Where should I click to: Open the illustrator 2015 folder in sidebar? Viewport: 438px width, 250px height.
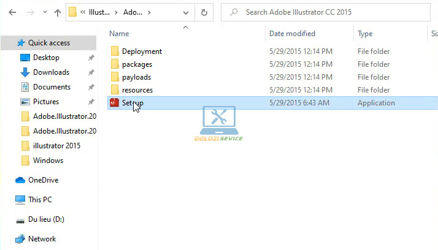tap(56, 146)
